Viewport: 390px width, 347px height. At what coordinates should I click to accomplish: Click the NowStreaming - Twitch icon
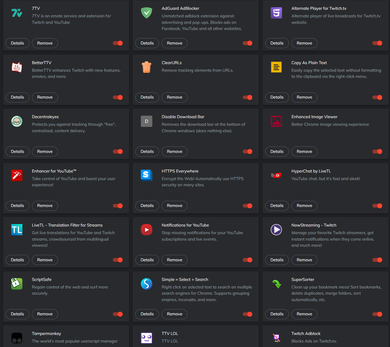click(x=276, y=230)
